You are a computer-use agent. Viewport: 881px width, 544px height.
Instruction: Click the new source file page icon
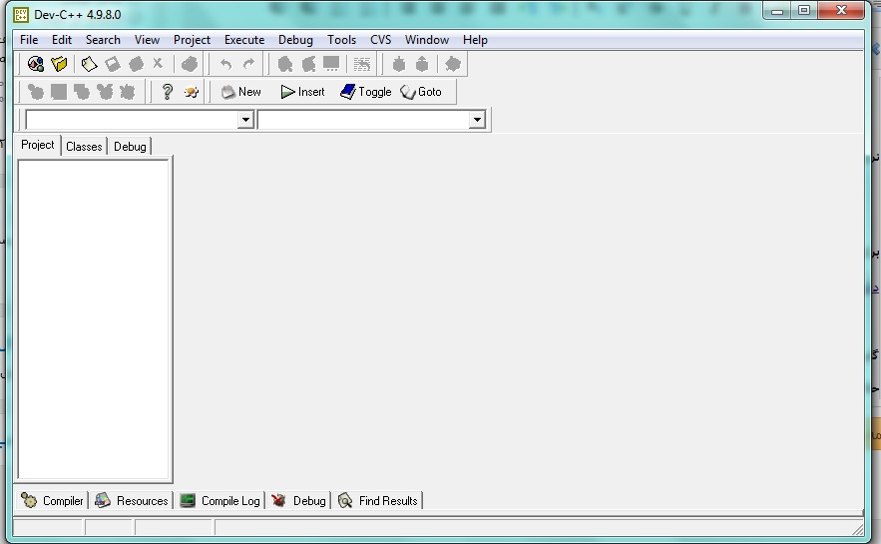(89, 64)
